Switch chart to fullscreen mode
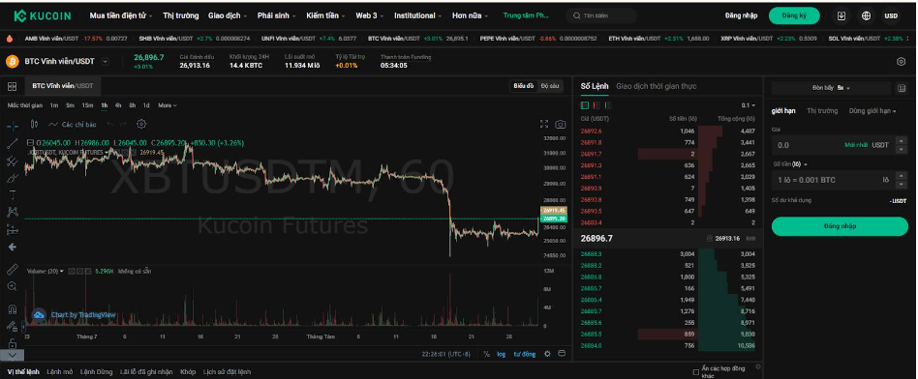The width and height of the screenshot is (918, 379). pos(544,124)
